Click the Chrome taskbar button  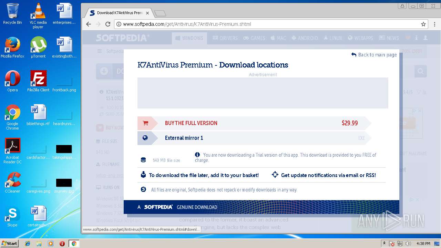74,244
